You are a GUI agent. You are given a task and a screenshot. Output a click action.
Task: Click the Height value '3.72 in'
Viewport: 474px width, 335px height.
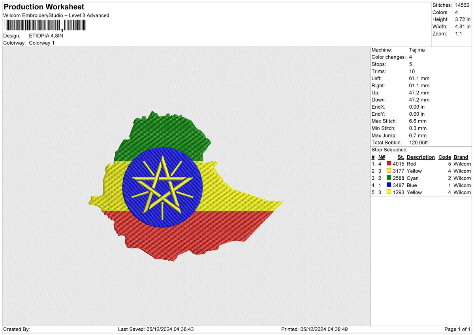click(463, 19)
